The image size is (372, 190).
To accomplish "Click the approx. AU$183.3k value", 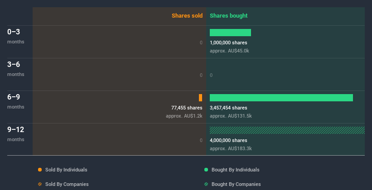I will 231,148.
